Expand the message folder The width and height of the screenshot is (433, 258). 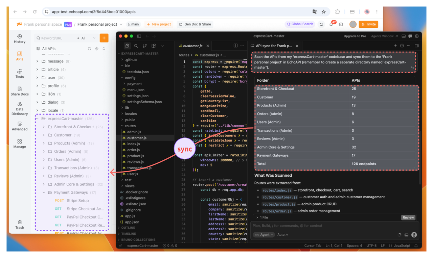tap(37, 61)
